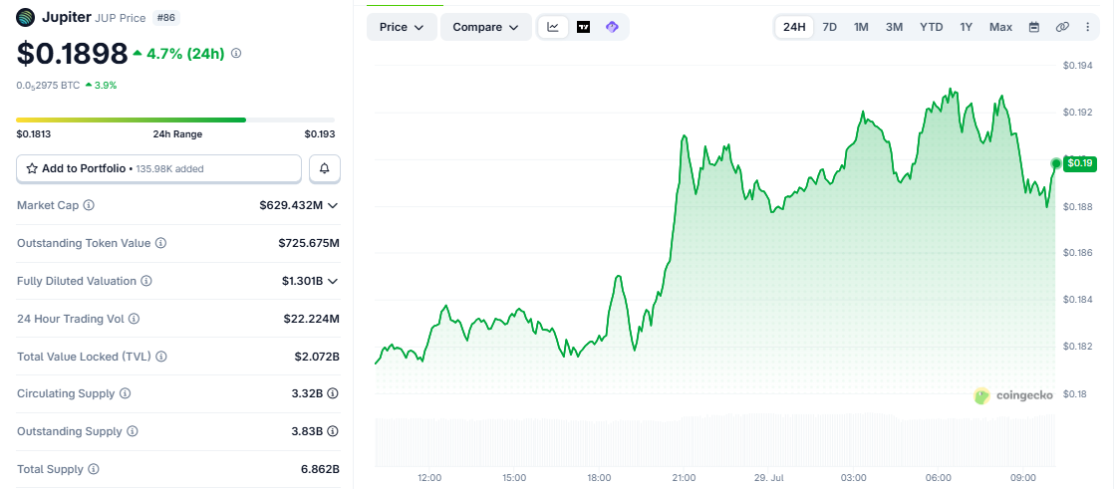
Task: Click the 4.7% (24h) change text
Action: pos(185,54)
